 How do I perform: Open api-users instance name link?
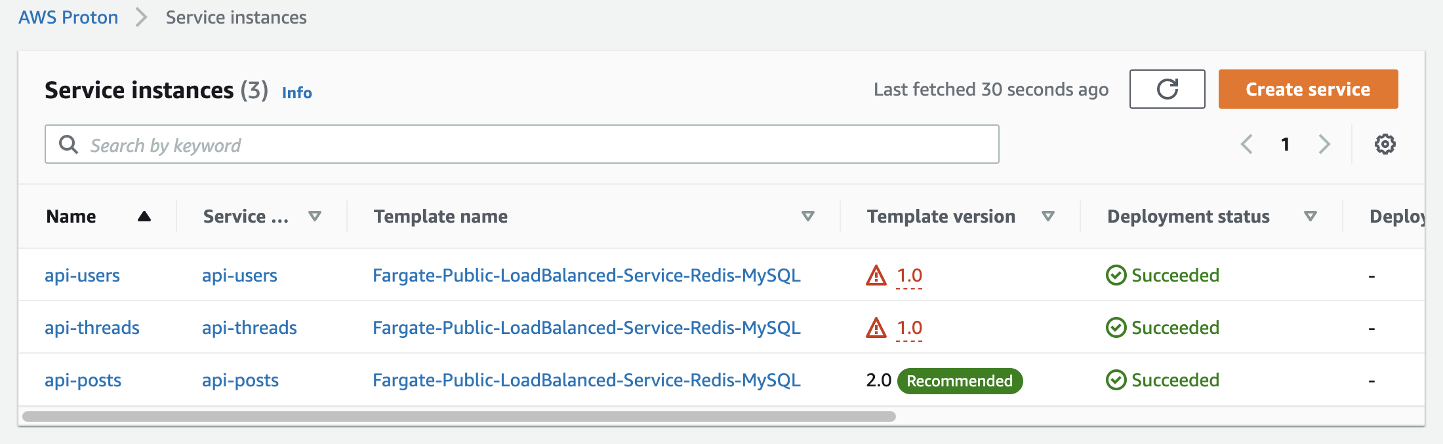tap(82, 275)
